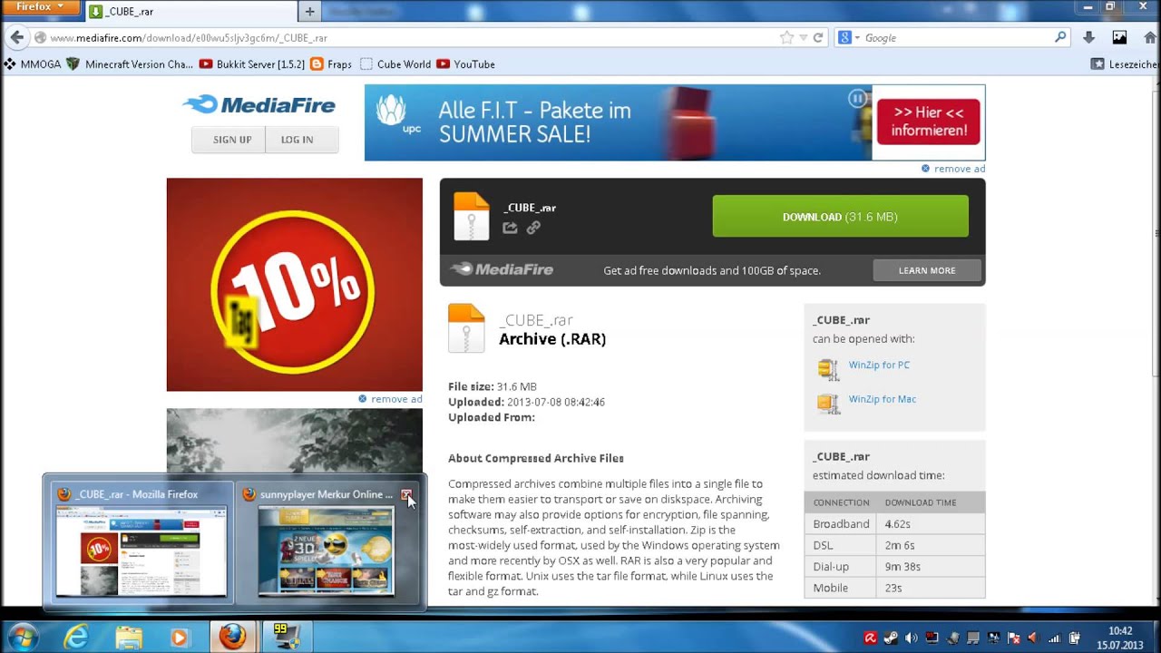Open the Cube World bookmark
The width and height of the screenshot is (1161, 653).
pos(395,64)
